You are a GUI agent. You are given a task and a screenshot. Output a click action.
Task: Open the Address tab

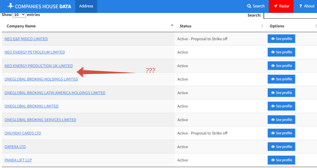[x=86, y=6]
